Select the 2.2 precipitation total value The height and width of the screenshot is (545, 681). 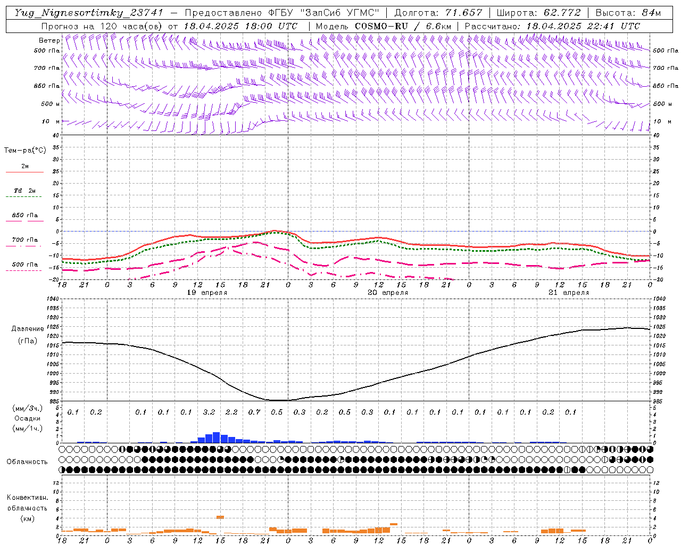click(x=231, y=412)
